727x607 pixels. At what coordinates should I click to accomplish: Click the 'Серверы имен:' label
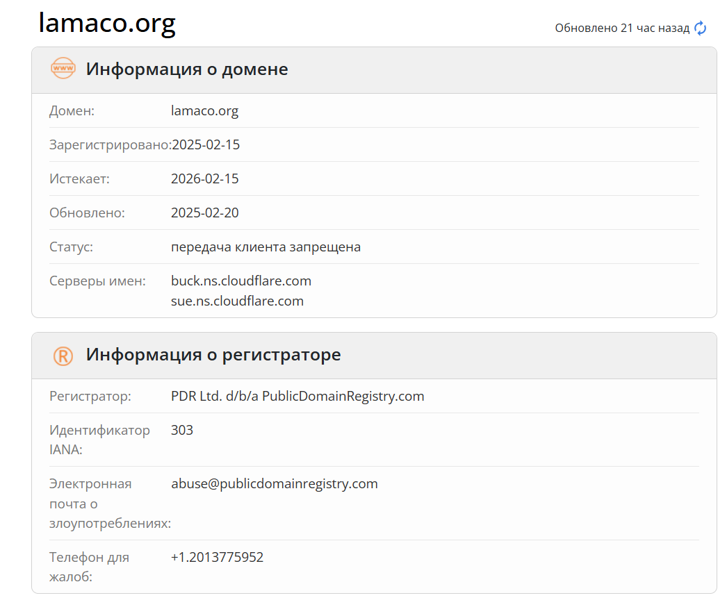pyautogui.click(x=97, y=281)
